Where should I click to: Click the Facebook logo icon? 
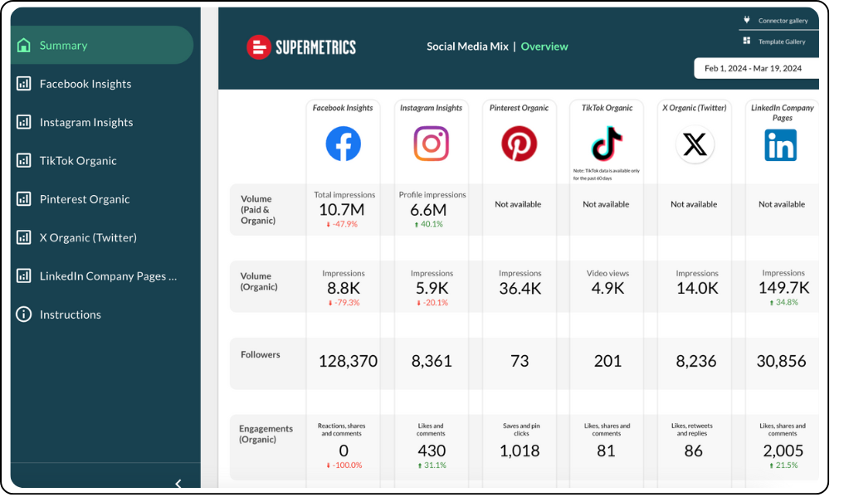343,144
